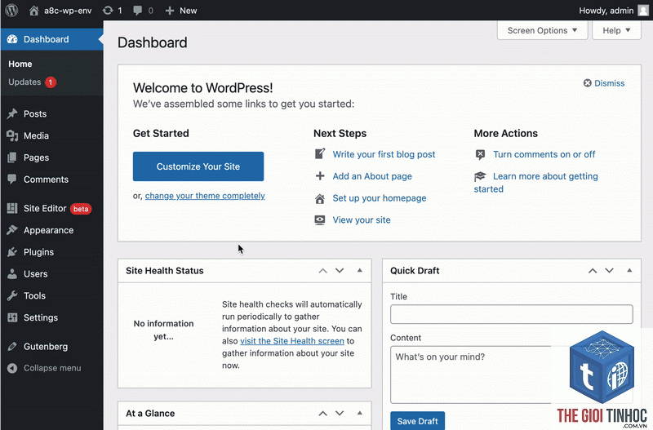
Task: Click the Posts pushpin icon
Action: (x=12, y=113)
